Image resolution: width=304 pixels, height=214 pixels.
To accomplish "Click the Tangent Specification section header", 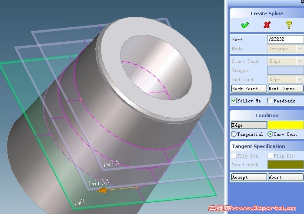I will point(258,146).
